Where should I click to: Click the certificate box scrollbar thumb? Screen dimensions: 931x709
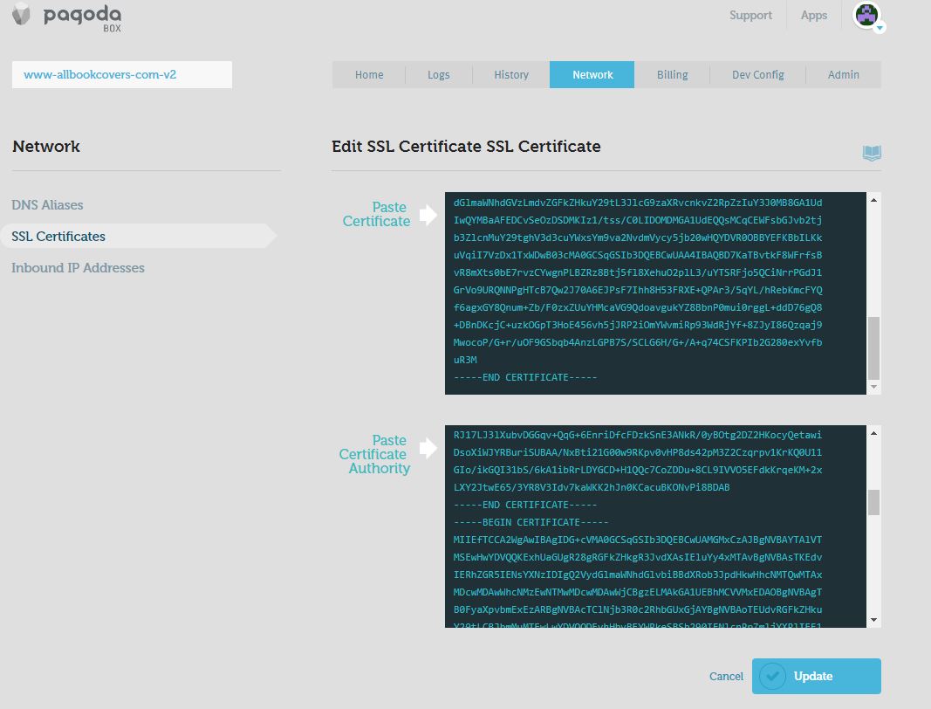[x=873, y=348]
